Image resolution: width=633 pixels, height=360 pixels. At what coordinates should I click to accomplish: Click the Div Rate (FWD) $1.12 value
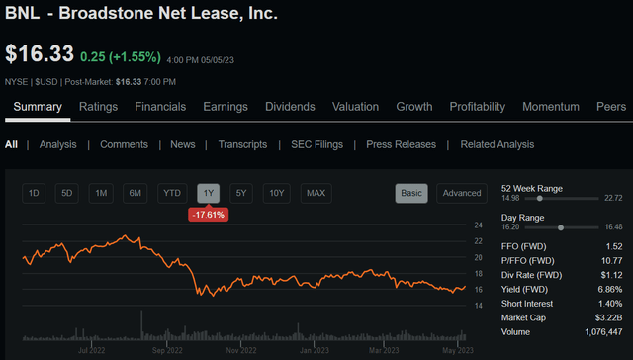pyautogui.click(x=611, y=275)
